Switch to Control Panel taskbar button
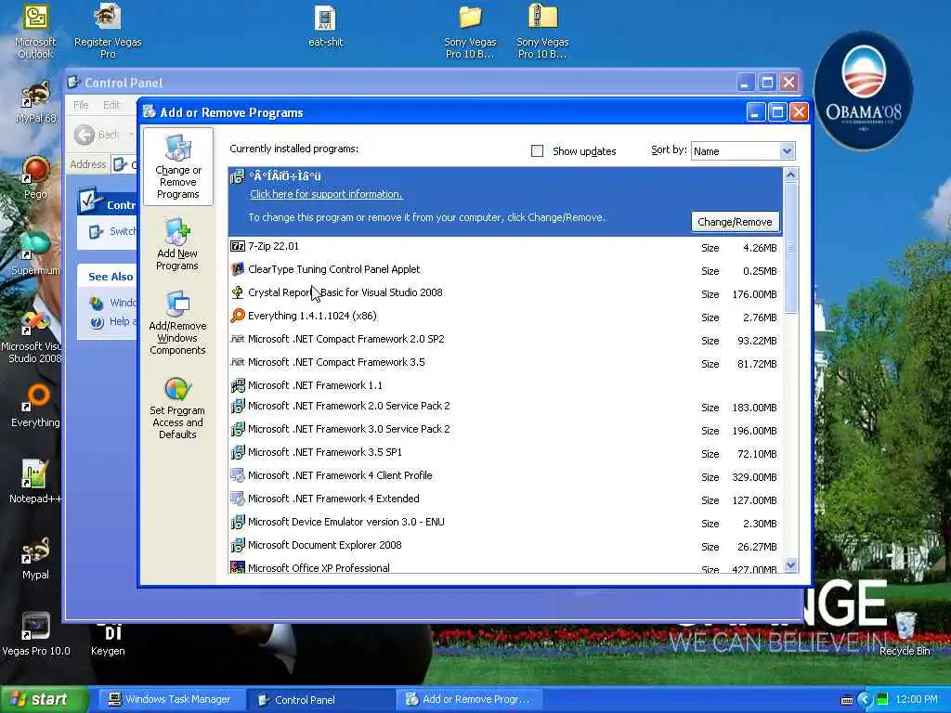The height and width of the screenshot is (713, 951). [320, 700]
